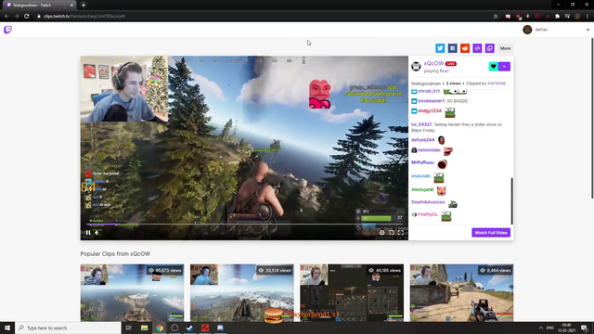
Task: Show hidden system tray icons
Action: tap(540, 328)
